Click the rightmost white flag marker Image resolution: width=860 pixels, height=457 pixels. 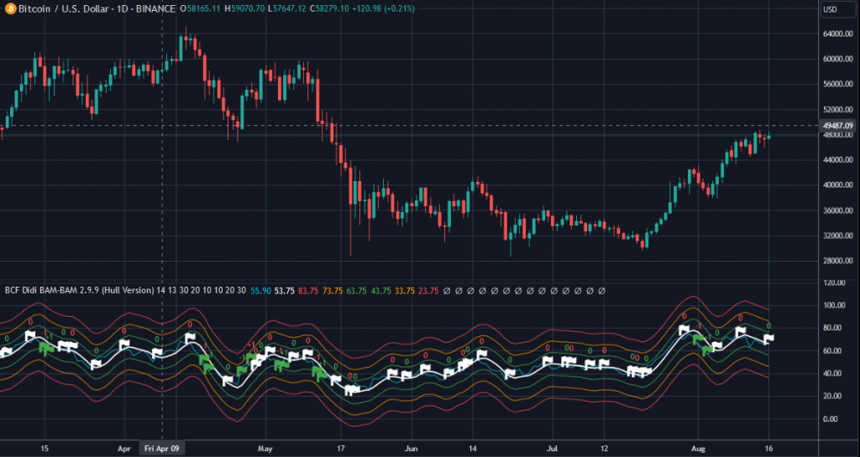pos(768,339)
